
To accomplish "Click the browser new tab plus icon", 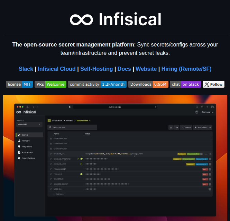I will pyautogui.click(x=207, y=107).
